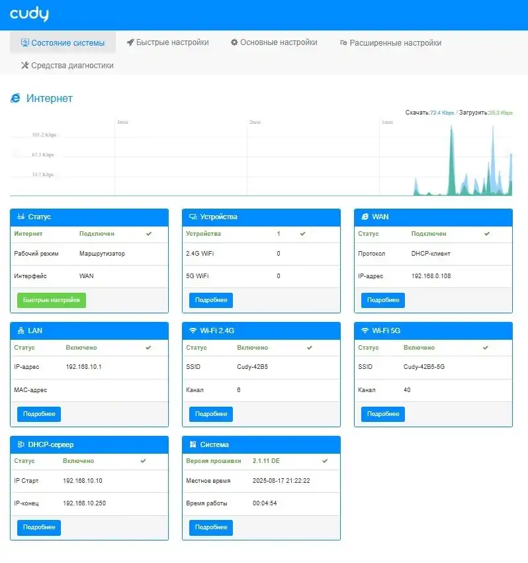Click the Wi-Fi icon in the Wi-Fi 2.4G header
The height and width of the screenshot is (563, 528).
click(193, 331)
